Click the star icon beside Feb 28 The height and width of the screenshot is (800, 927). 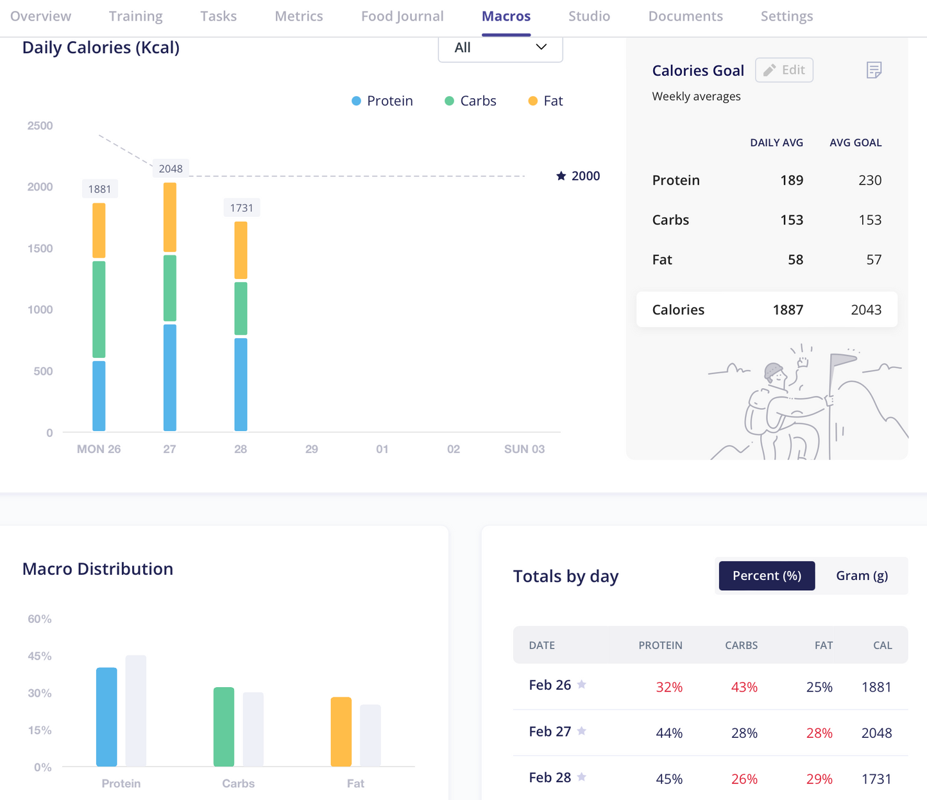(x=582, y=777)
